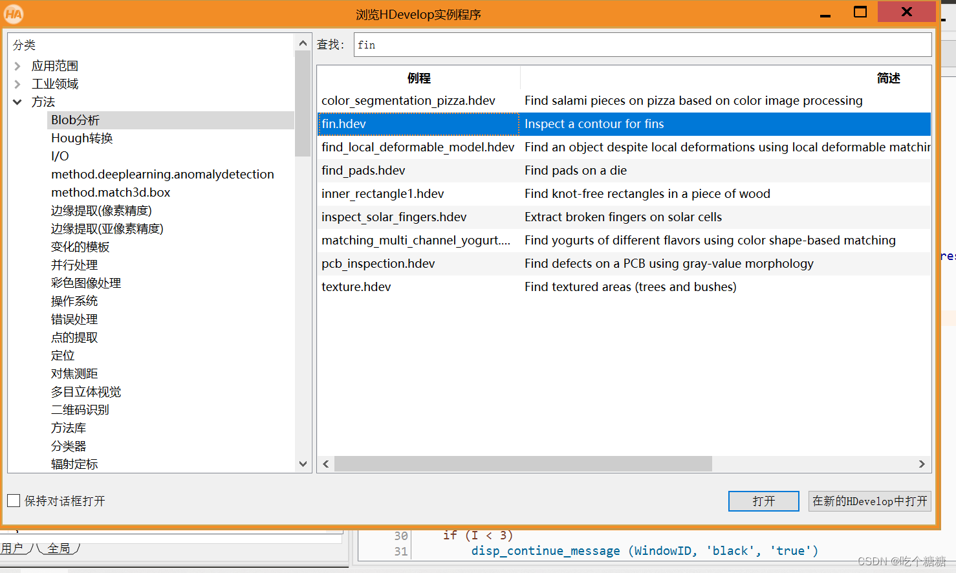This screenshot has width=956, height=573.
Task: Click the 打开 button
Action: tap(764, 501)
